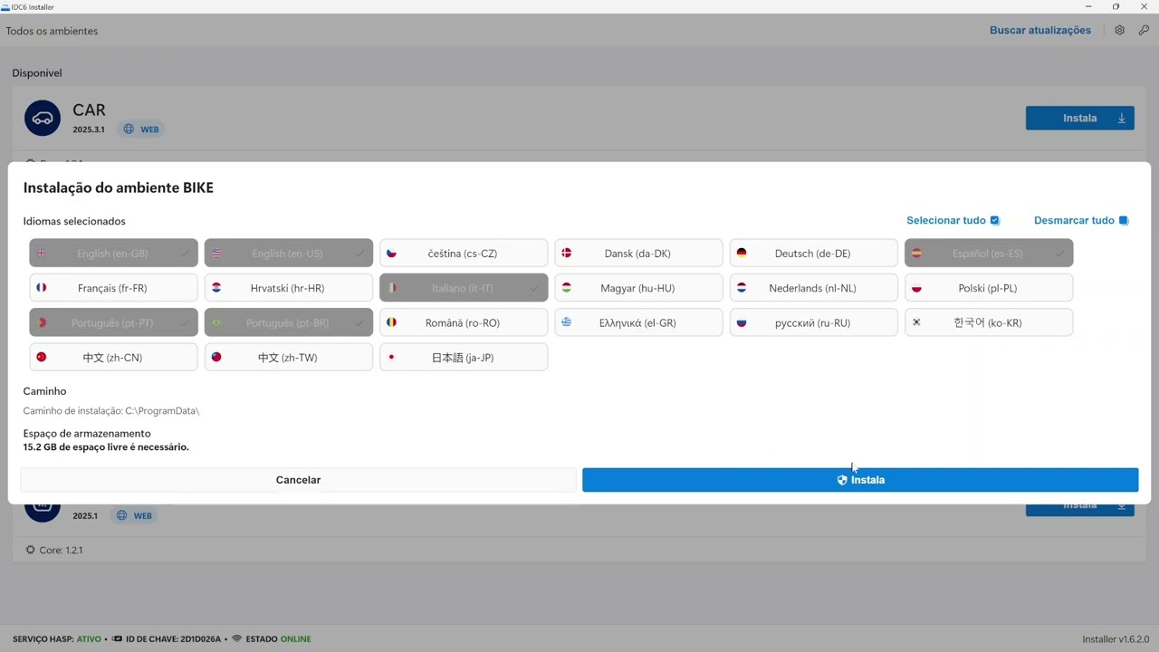
Task: Deselect Português (pt-BR) language
Action: click(x=289, y=322)
